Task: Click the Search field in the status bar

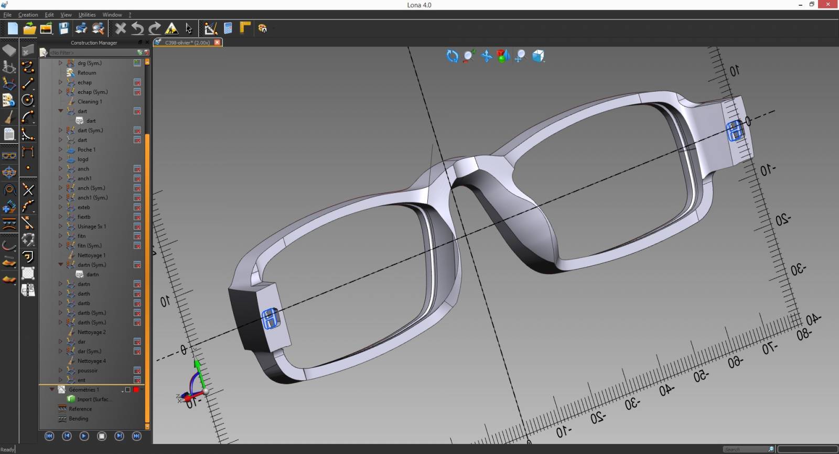Action: (745, 449)
